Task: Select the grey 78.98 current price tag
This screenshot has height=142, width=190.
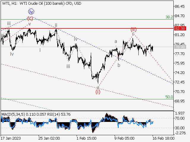Action: click(180, 47)
